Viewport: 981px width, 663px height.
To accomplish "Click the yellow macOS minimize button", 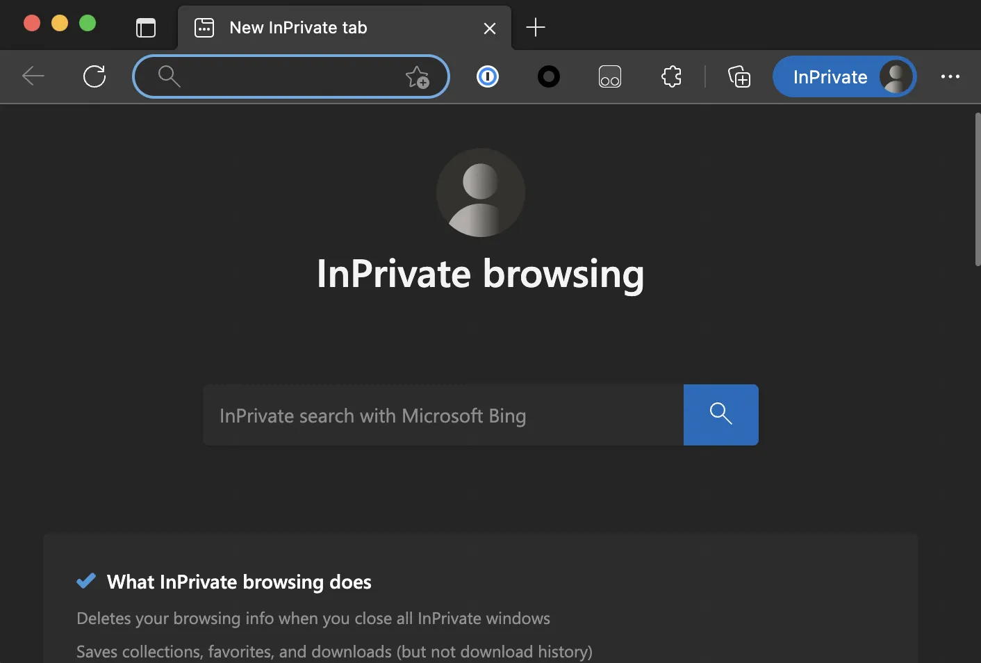I will (60, 23).
